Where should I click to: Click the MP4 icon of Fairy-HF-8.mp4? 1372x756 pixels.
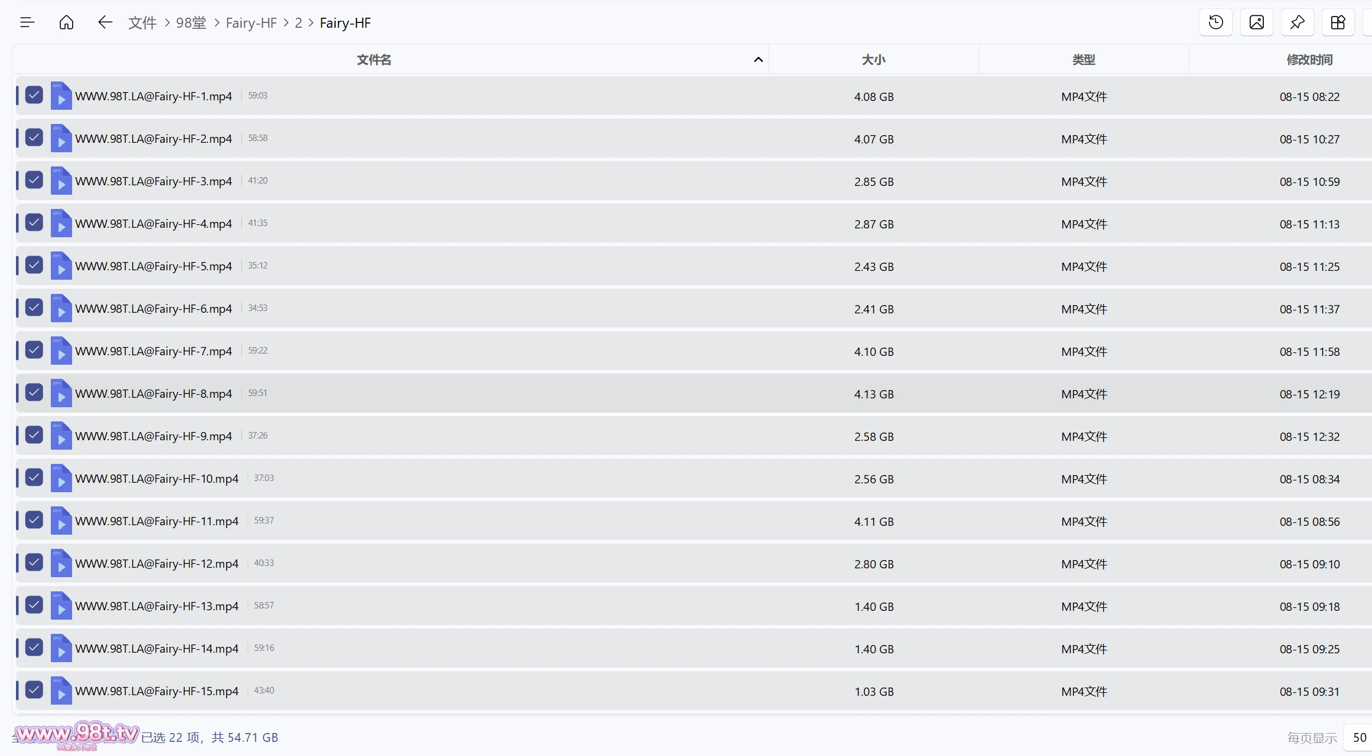click(x=61, y=393)
